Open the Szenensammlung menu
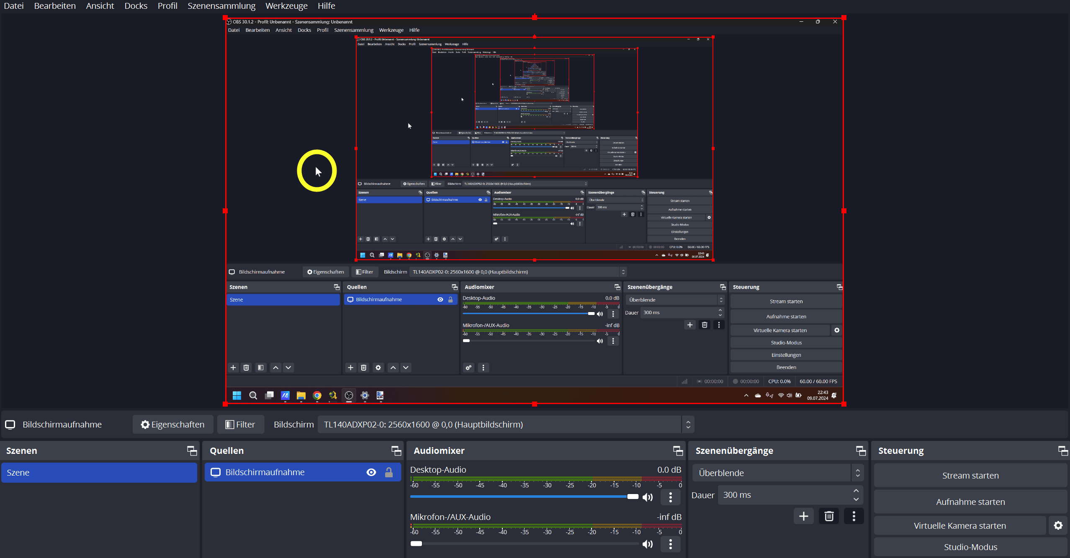This screenshot has height=558, width=1070. (x=221, y=6)
